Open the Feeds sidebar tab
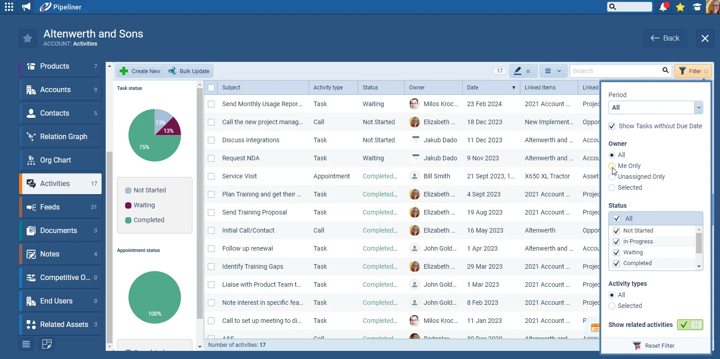Viewport: 720px width, 359px height. point(61,207)
